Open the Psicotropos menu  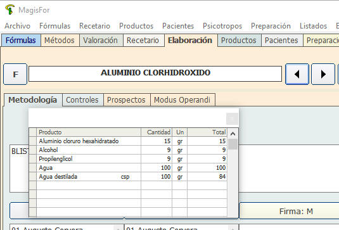[x=222, y=26]
